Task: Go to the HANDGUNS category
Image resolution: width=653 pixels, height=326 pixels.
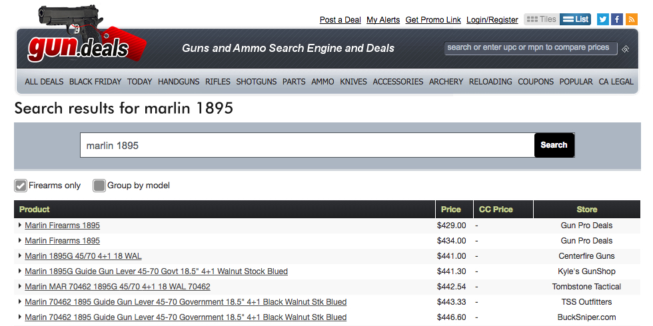Action: 179,81
